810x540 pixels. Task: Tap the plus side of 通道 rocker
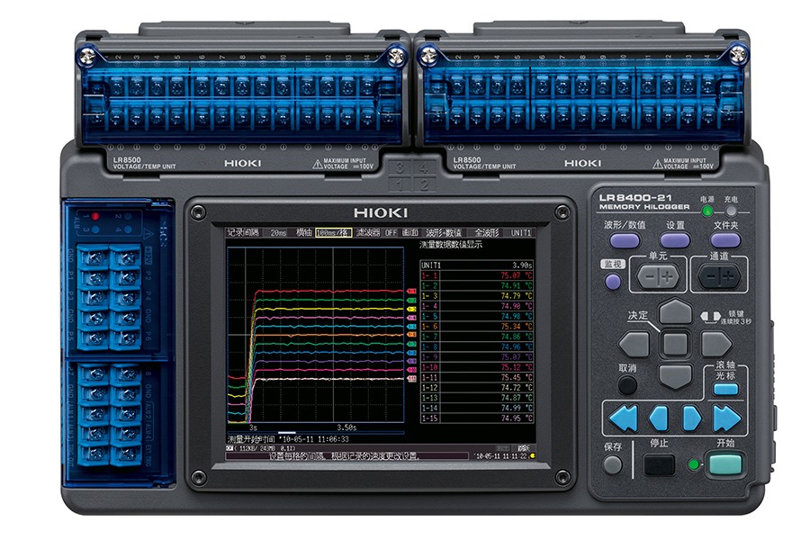[729, 277]
